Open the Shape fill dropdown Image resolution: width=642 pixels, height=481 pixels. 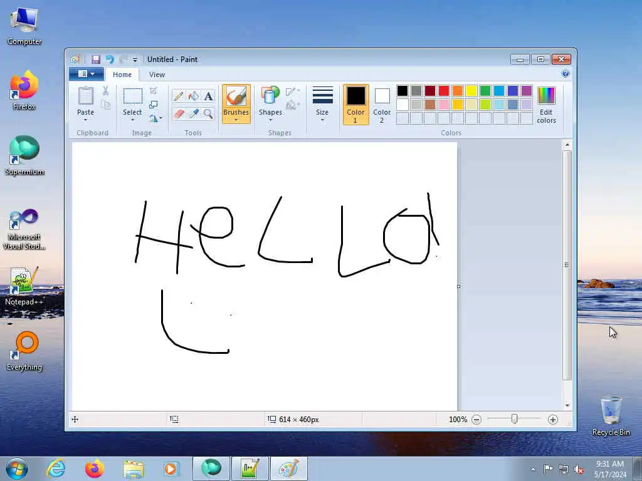(x=293, y=105)
